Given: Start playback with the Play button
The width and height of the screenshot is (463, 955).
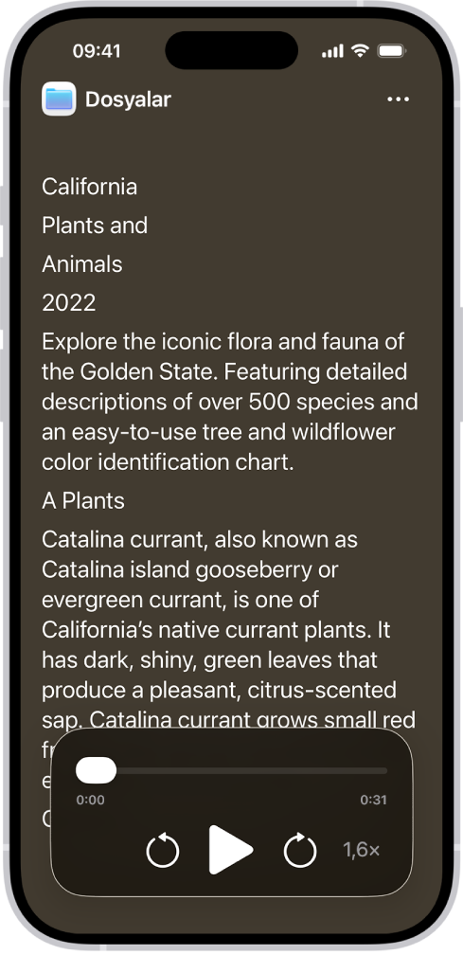Looking at the screenshot, I should (x=230, y=850).
